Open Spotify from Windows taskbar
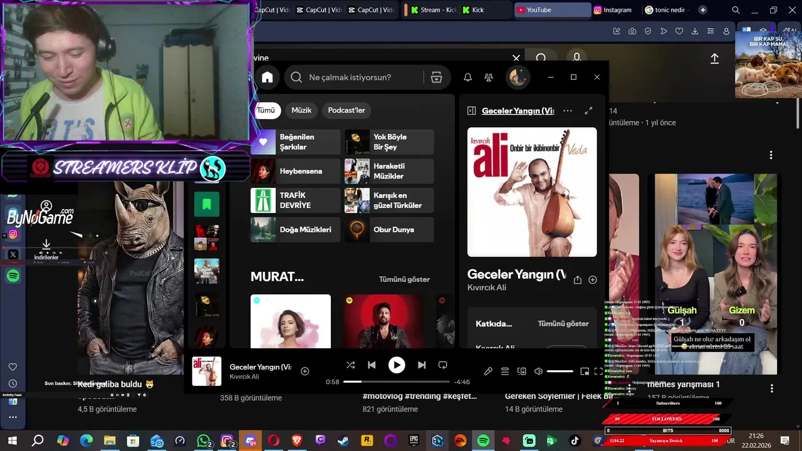802x451 pixels. coord(483,441)
